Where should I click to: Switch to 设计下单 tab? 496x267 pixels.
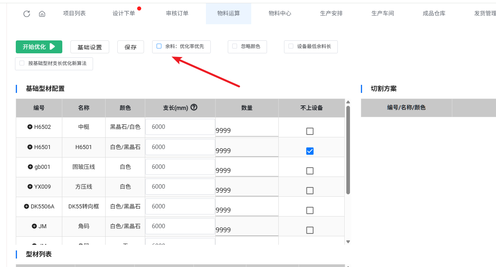[x=124, y=13]
